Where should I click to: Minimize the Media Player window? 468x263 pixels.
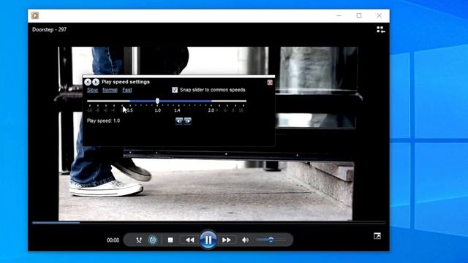pyautogui.click(x=339, y=15)
